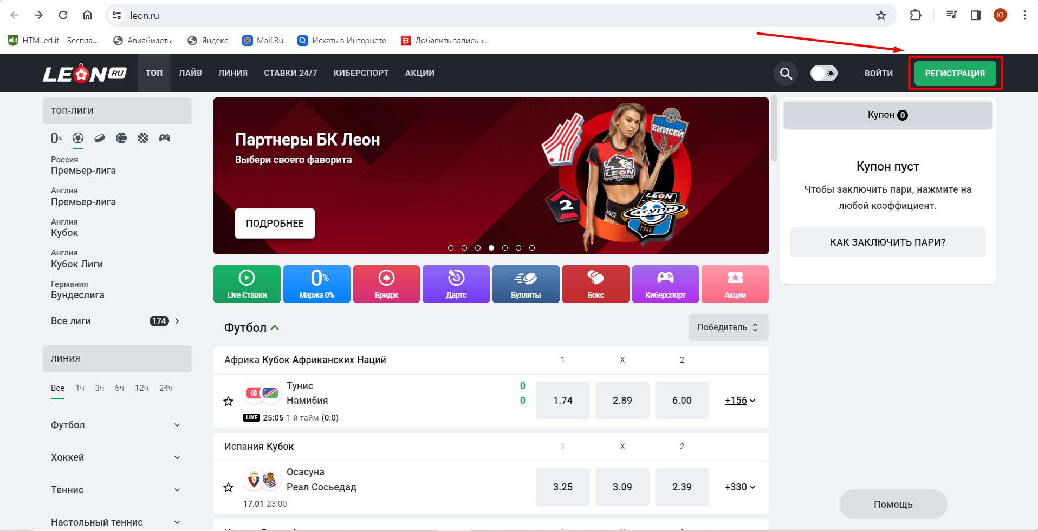Viewport: 1038px width, 531px height.
Task: Pick odds 1.74 for Тунис win
Action: (x=562, y=401)
